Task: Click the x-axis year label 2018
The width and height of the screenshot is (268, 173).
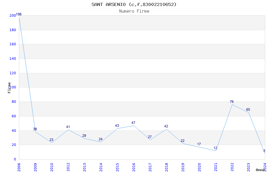Action: pos(166,167)
